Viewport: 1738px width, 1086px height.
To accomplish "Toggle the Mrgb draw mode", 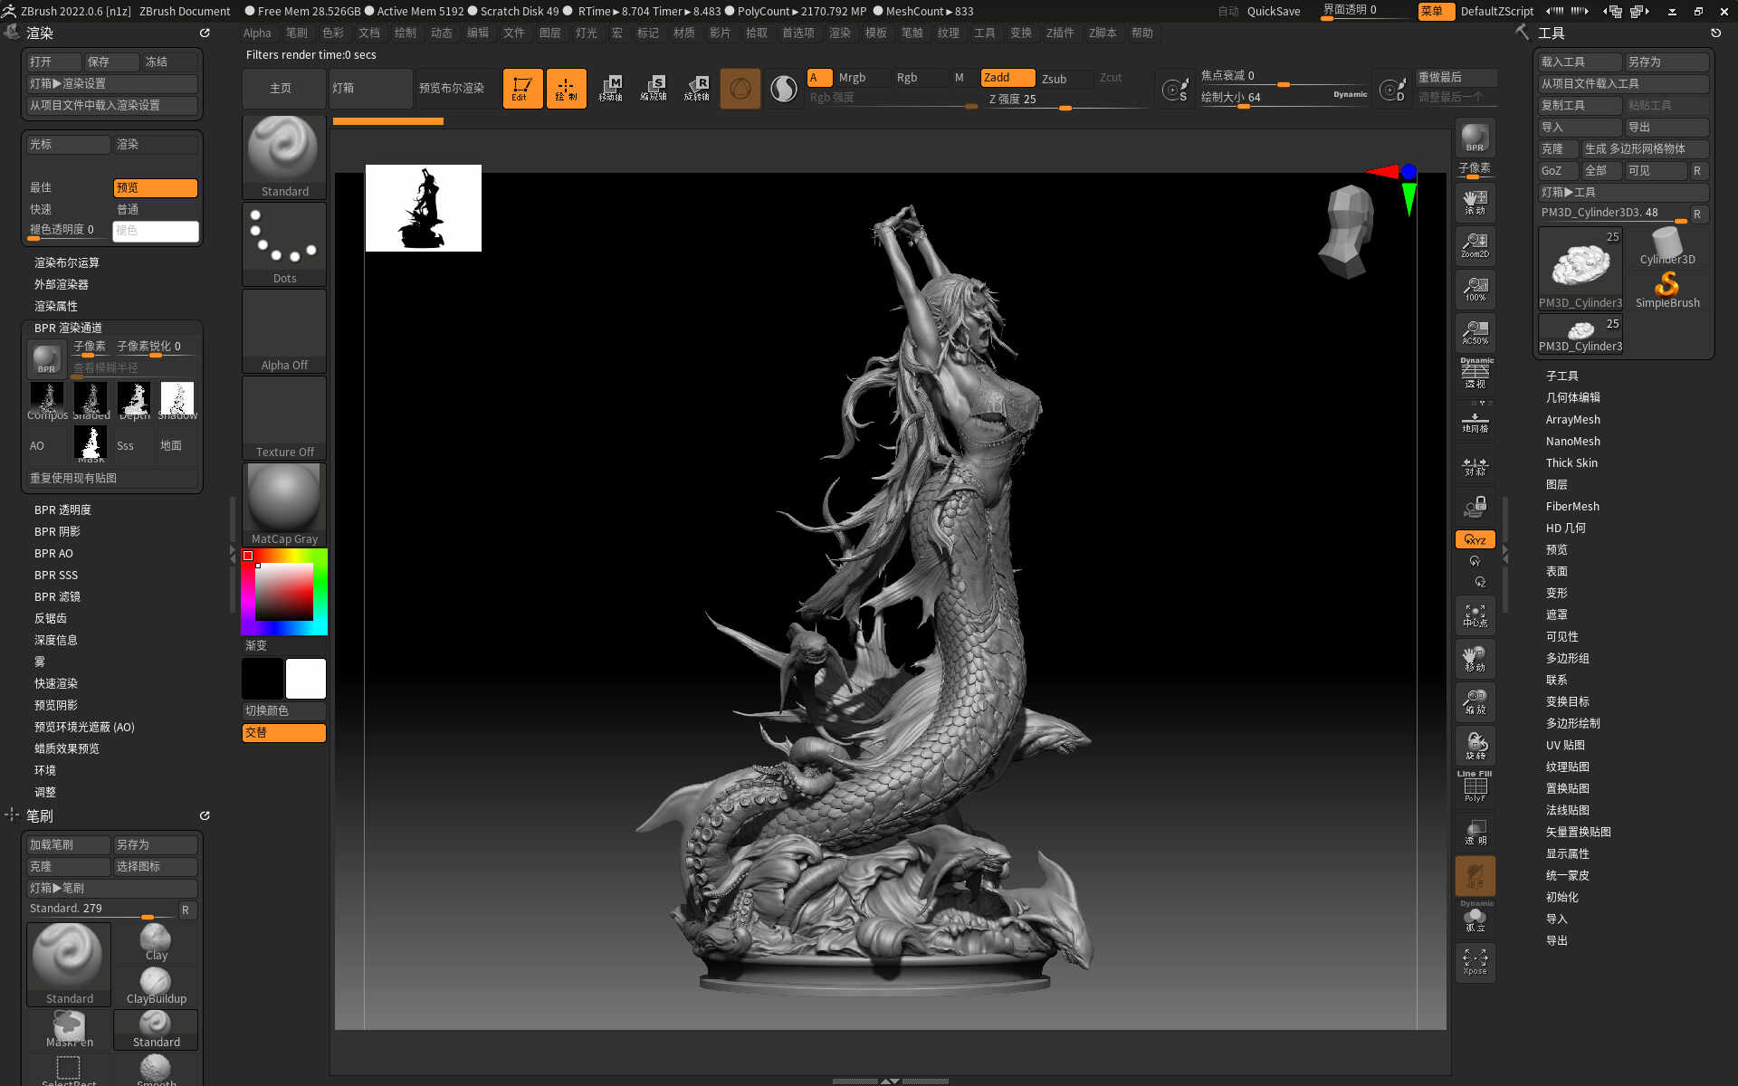I will point(852,78).
